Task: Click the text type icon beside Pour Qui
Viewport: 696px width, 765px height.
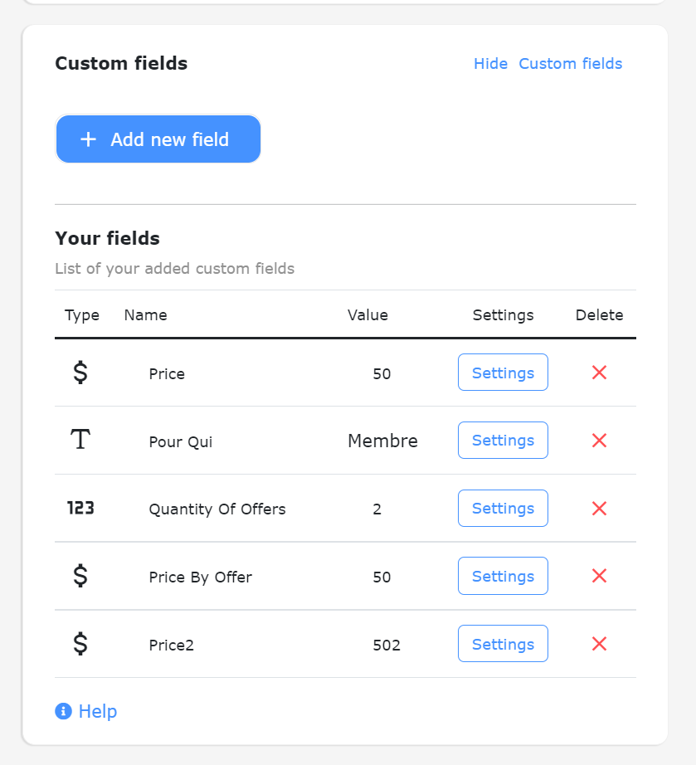Action: (80, 440)
